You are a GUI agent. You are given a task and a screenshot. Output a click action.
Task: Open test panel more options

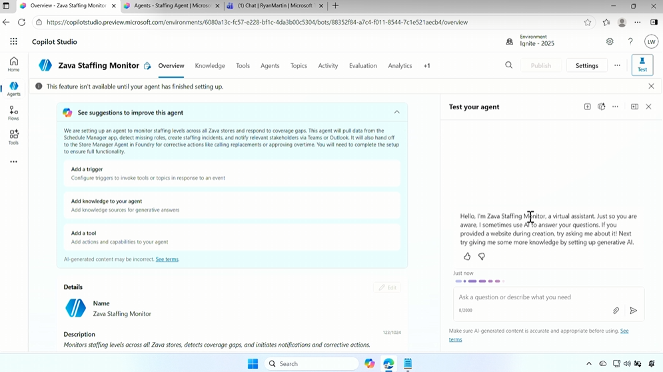coord(615,107)
